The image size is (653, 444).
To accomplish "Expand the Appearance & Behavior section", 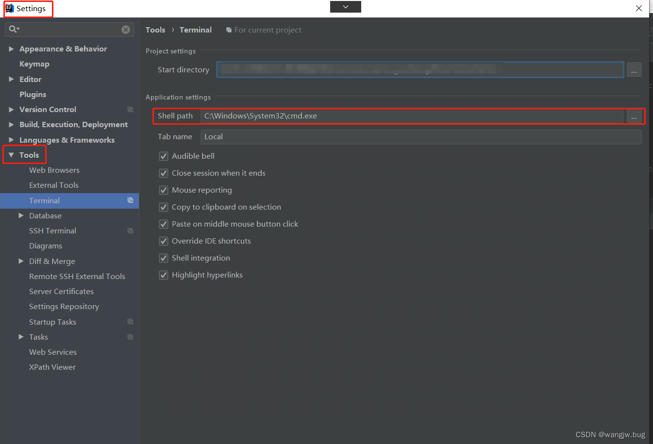I will click(x=11, y=49).
